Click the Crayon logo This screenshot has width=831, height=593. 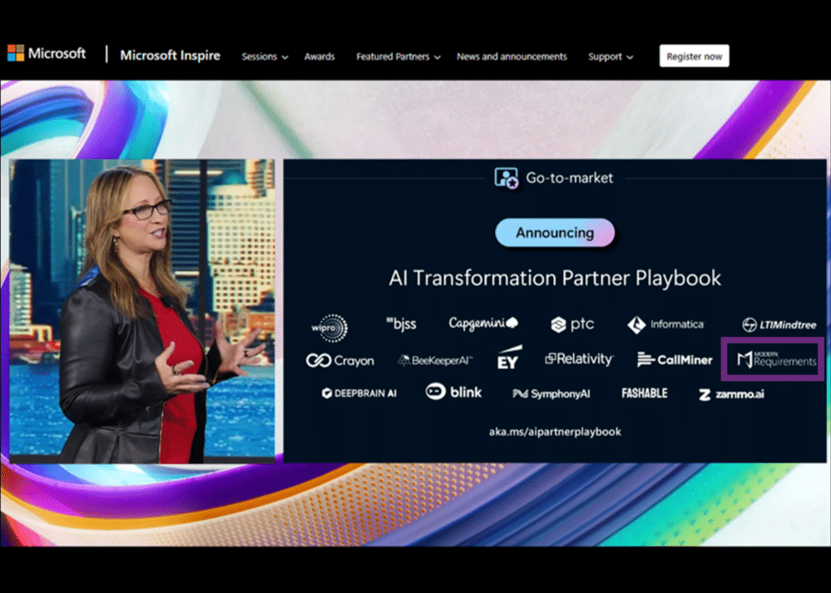340,361
